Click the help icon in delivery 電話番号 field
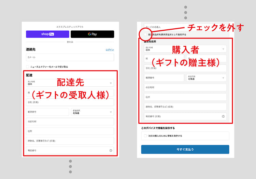 coord(111,150)
